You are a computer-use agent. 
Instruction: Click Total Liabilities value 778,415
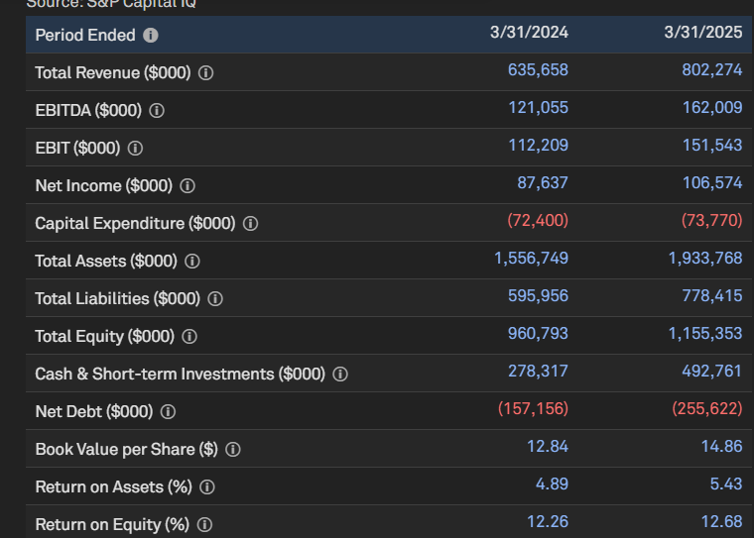[712, 296]
